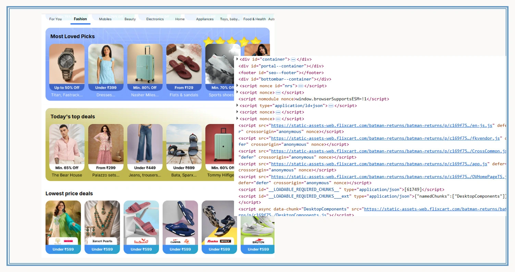Viewport: 515px width, 272px height.
Task: Click the ellipsis icon in the ld+json script
Action: pos(330,105)
